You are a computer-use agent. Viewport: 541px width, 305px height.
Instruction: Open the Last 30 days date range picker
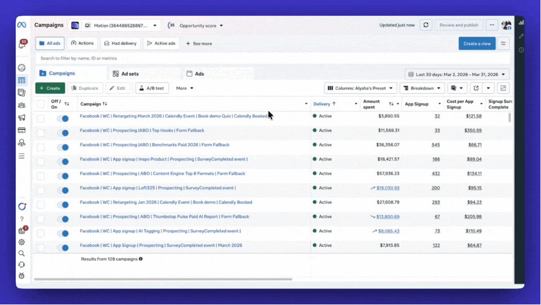click(x=457, y=74)
